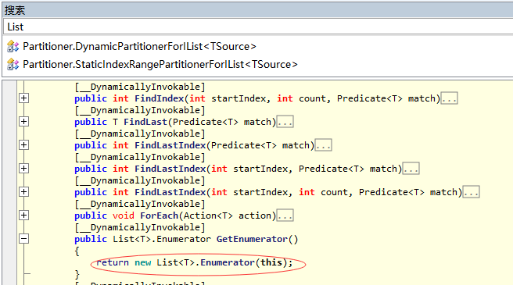Select the Partitioner.DynamicPartitionerForIList<TSource> result
The height and width of the screenshot is (285, 513).
point(139,46)
